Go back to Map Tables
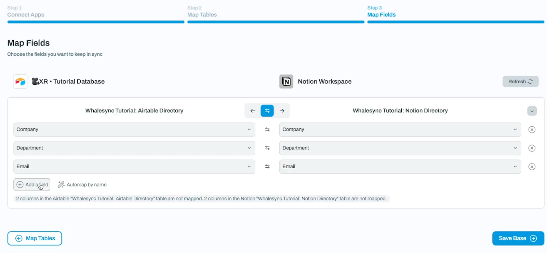This screenshot has height=253, width=547. [x=35, y=238]
